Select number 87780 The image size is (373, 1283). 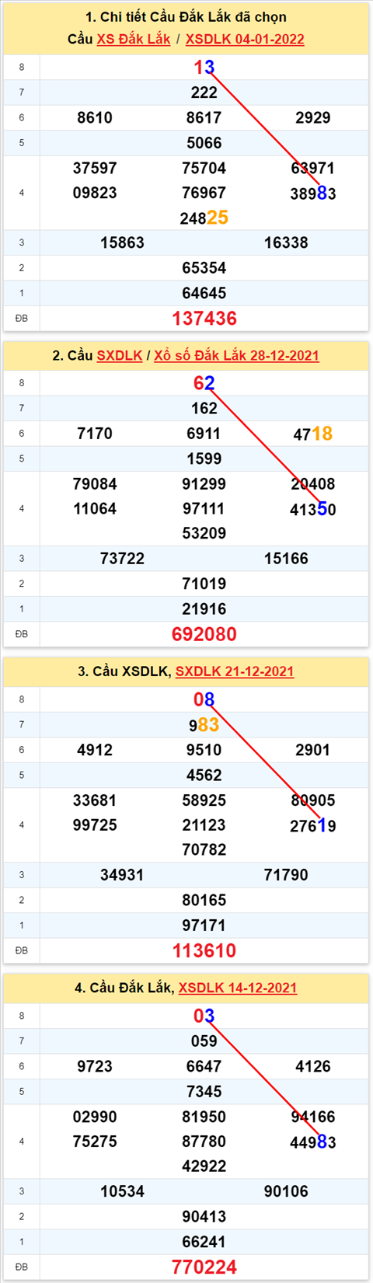(204, 1142)
